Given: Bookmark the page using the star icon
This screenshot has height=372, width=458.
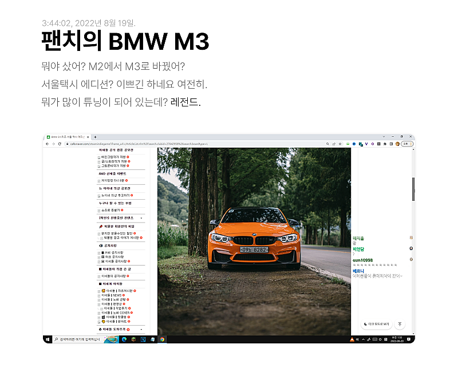Looking at the screenshot, I should tap(340, 144).
